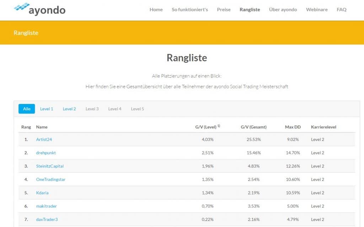Open OneTradingstar's profile link
364x227 pixels.
click(51, 179)
